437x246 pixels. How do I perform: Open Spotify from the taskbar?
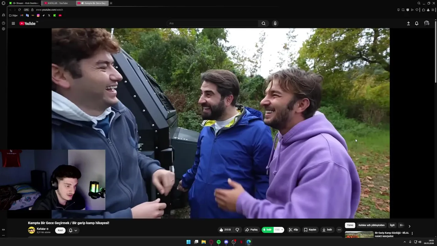pos(218,242)
